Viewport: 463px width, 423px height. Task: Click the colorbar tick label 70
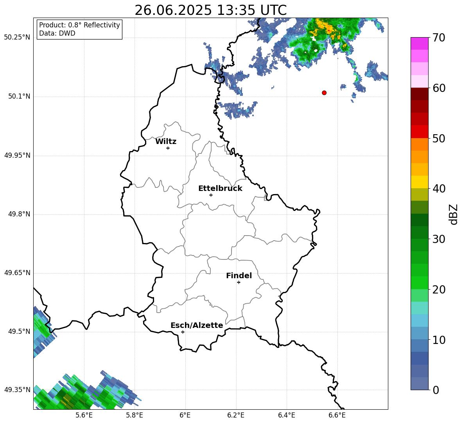pyautogui.click(x=439, y=38)
